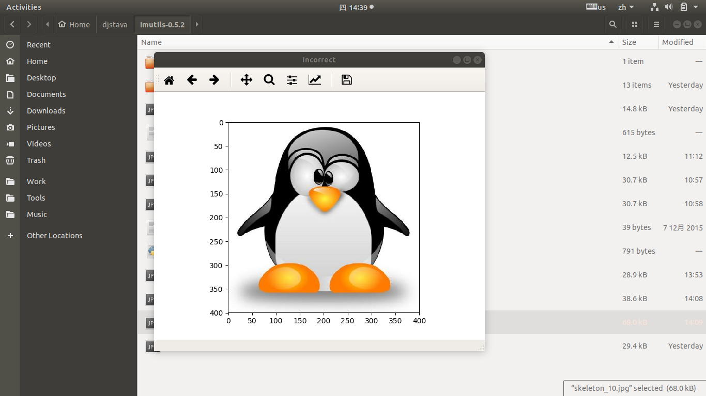
Task: Go to djstava in path bar
Action: click(115, 24)
